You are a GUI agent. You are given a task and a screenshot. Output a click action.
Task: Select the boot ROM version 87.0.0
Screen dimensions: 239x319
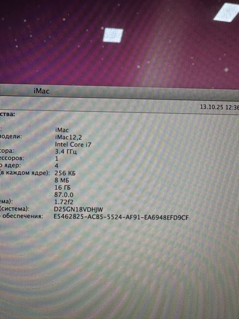click(x=64, y=195)
